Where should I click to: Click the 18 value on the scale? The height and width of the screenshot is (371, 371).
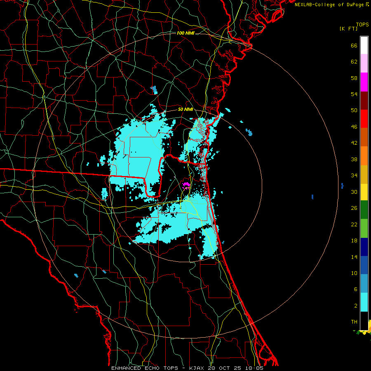click(354, 241)
